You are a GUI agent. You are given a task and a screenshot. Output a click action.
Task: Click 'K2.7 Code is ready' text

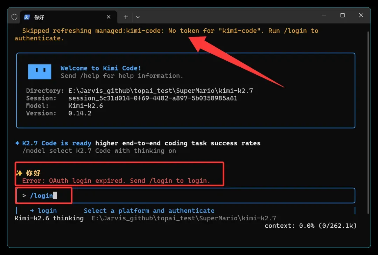[57, 143]
